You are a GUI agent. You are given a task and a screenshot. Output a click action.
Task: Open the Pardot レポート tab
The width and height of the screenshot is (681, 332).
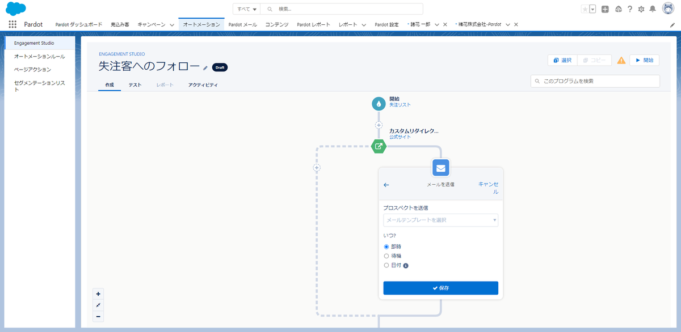click(x=314, y=25)
